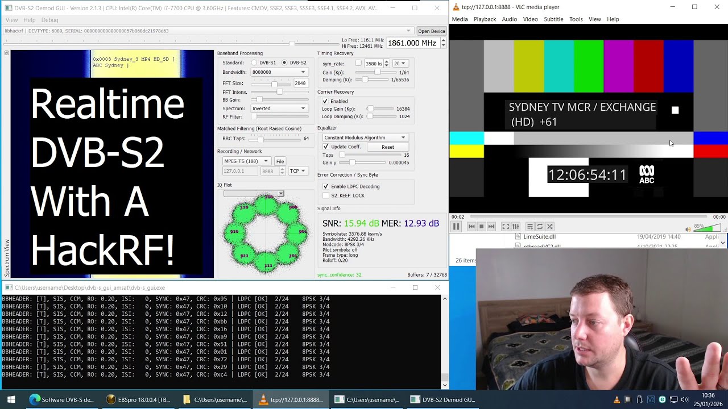Image resolution: width=728 pixels, height=409 pixels.
Task: Open VLC Media menu
Action: pos(460,19)
